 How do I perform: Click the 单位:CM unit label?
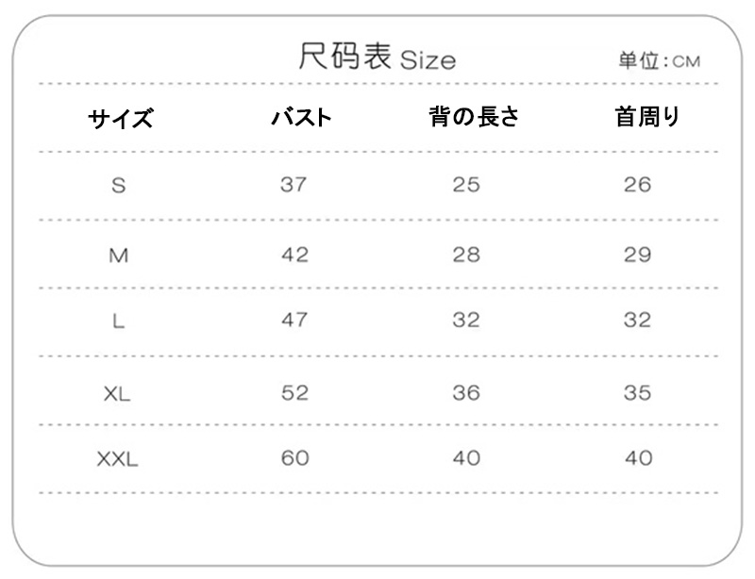(x=659, y=60)
